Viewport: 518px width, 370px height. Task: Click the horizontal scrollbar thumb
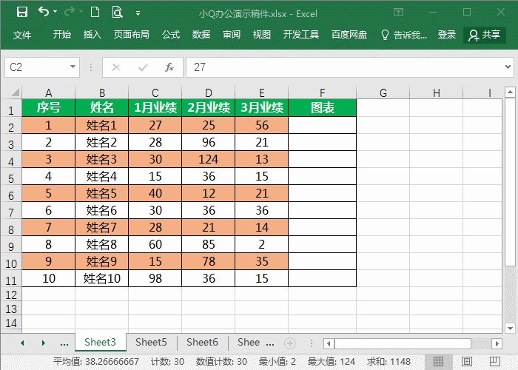[x=403, y=343]
